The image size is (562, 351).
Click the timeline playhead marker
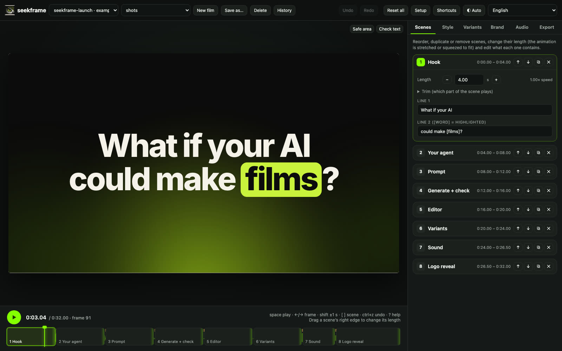pos(45,327)
